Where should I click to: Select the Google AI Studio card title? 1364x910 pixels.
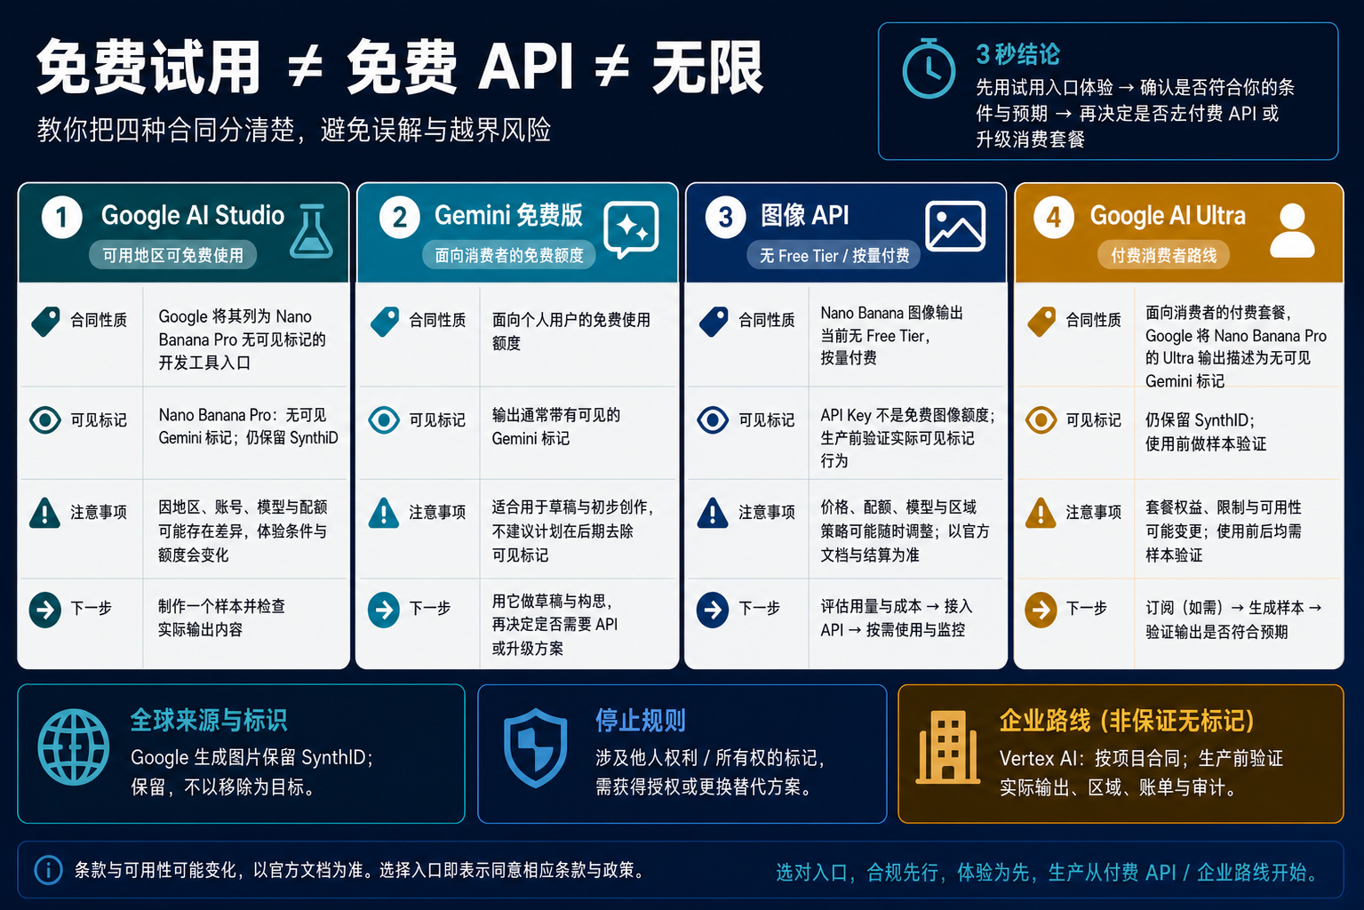click(193, 216)
